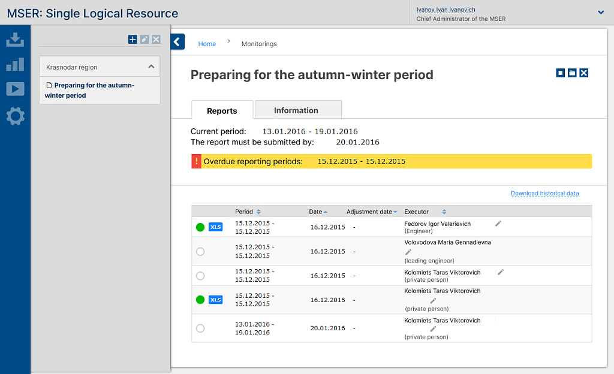The width and height of the screenshot is (614, 374).
Task: Click Download historical data link
Action: (x=544, y=194)
